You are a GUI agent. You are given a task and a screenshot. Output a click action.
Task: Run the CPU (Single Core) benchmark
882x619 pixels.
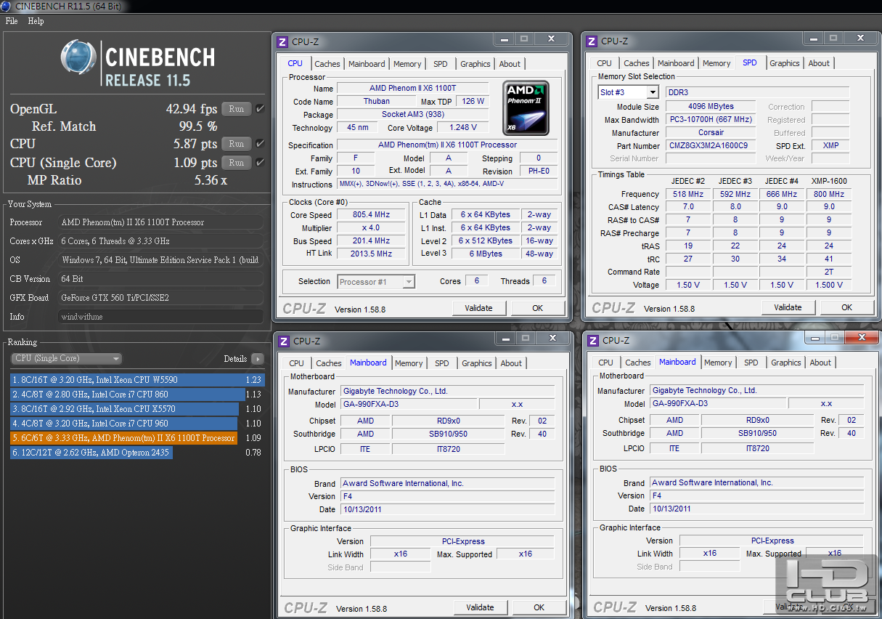[x=237, y=163]
